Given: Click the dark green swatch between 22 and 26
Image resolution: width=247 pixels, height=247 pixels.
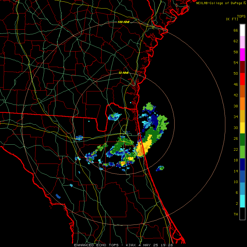Looking at the screenshot, I should pyautogui.click(x=242, y=140).
